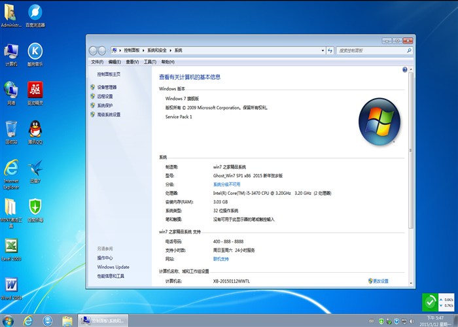
Task: Open Internet Explorer from the taskbar
Action: pos(28,320)
